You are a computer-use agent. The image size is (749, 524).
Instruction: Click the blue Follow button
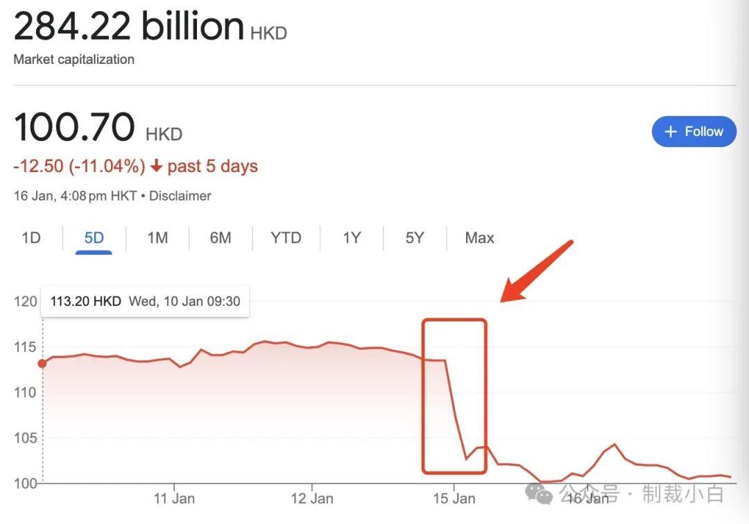(694, 131)
